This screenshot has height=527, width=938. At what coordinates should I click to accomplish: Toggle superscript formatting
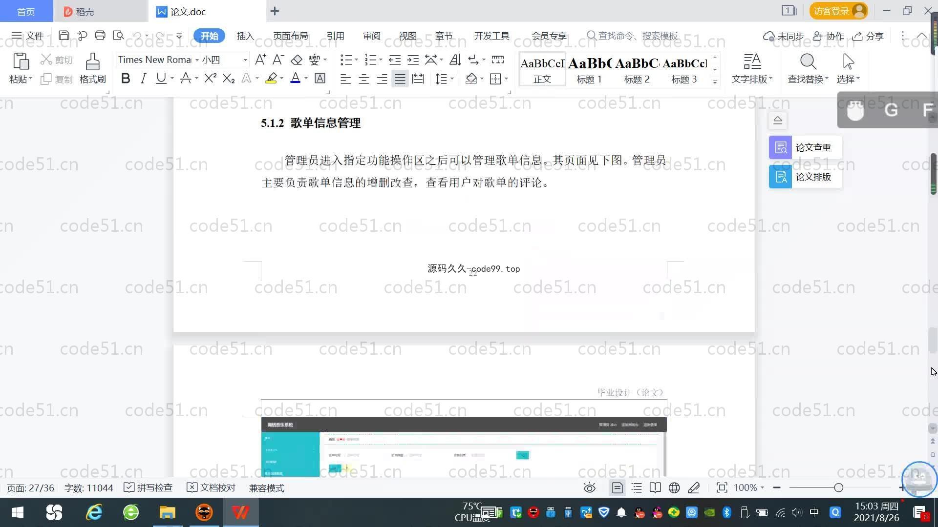point(210,79)
